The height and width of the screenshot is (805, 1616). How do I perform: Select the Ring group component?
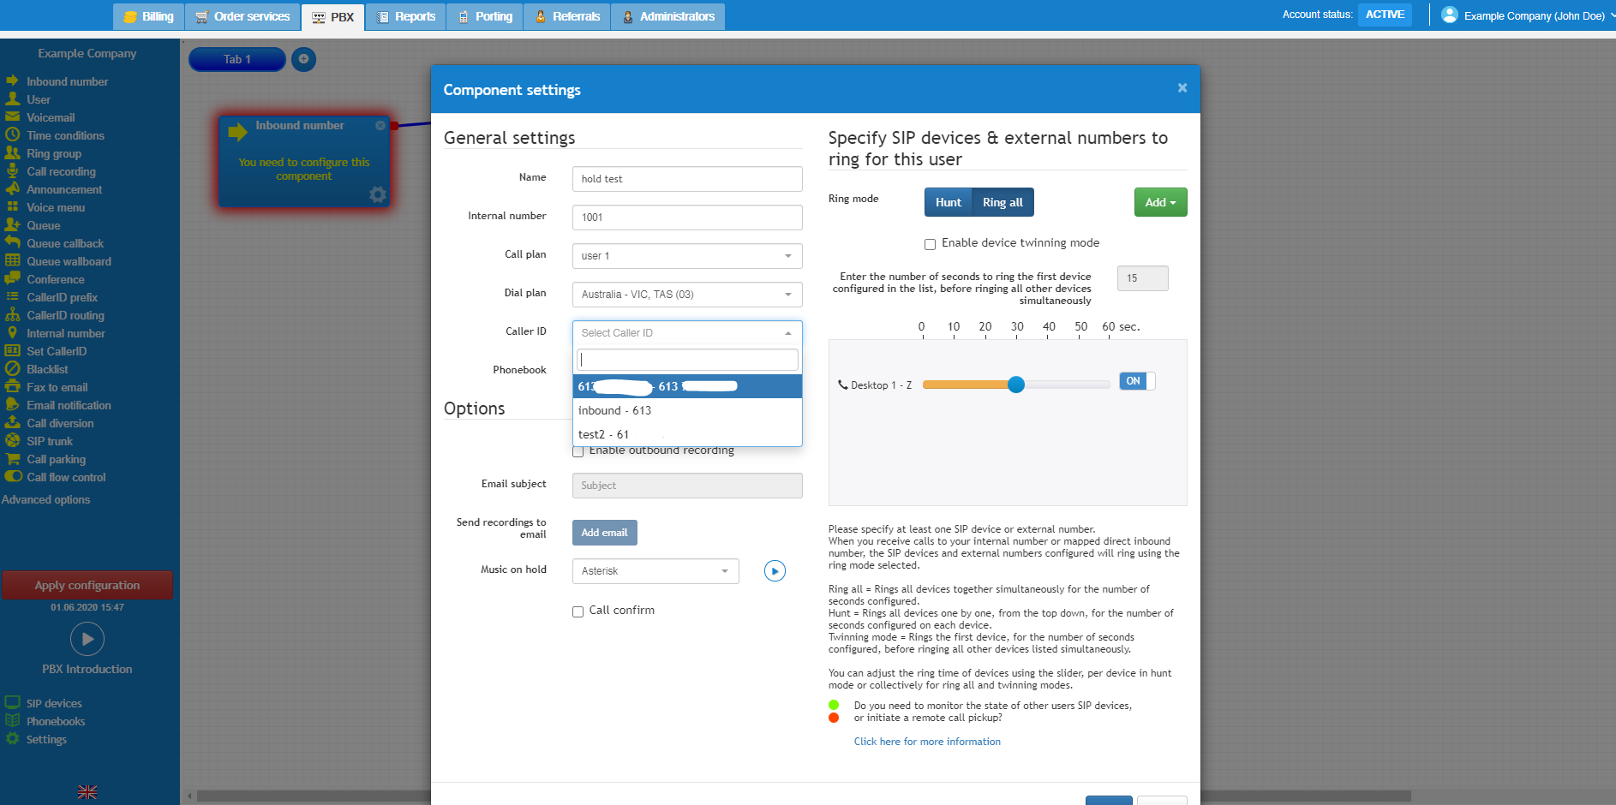[56, 153]
